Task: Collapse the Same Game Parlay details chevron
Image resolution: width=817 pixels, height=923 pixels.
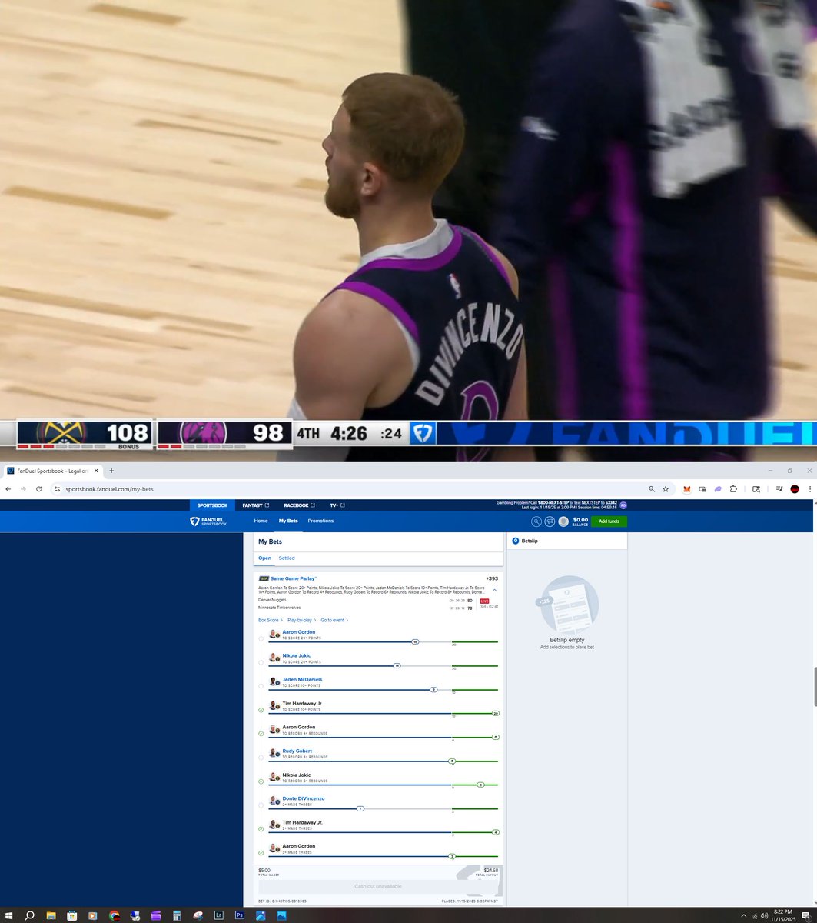Action: tap(494, 590)
